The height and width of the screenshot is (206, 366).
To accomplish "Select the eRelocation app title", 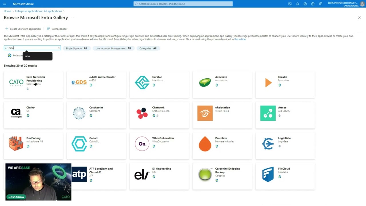I will (222, 108).
